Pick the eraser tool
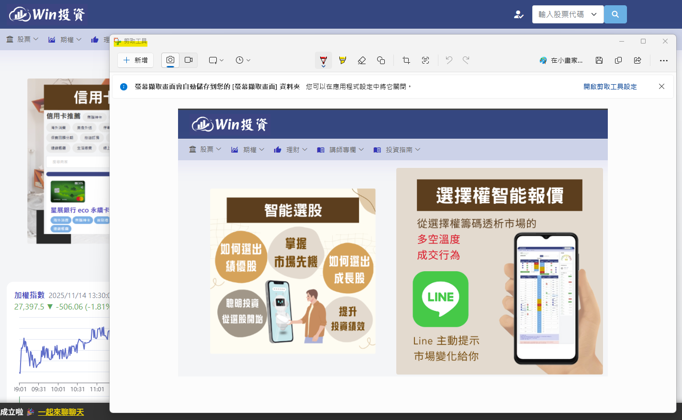Screen dimensions: 682x420 362,60
